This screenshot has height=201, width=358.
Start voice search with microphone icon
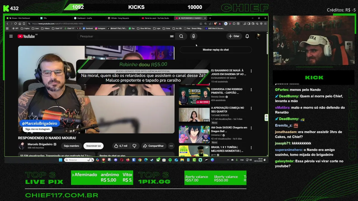pos(194,36)
